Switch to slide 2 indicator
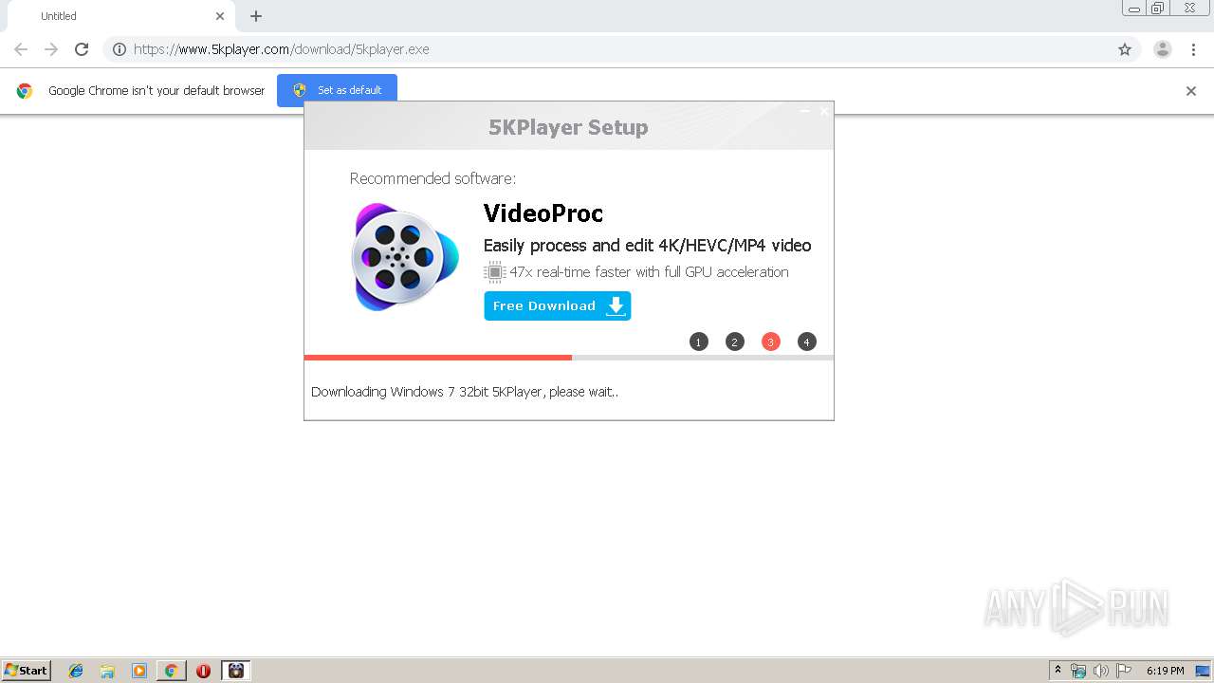The height and width of the screenshot is (683, 1214). 735,341
